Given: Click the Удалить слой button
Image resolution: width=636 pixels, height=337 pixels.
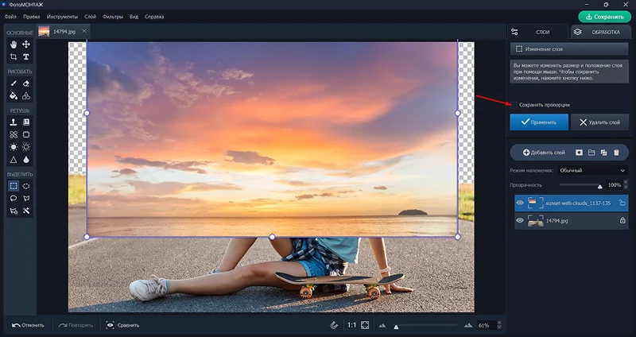Looking at the screenshot, I should pos(600,122).
